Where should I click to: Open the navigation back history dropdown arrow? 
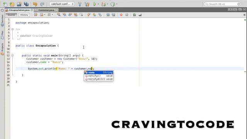pyautogui.click(x=45, y=15)
